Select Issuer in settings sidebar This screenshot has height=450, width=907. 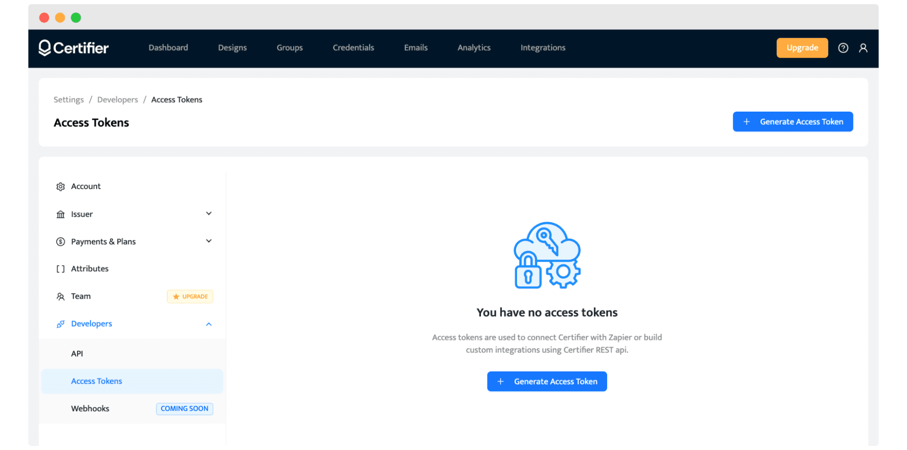click(82, 214)
